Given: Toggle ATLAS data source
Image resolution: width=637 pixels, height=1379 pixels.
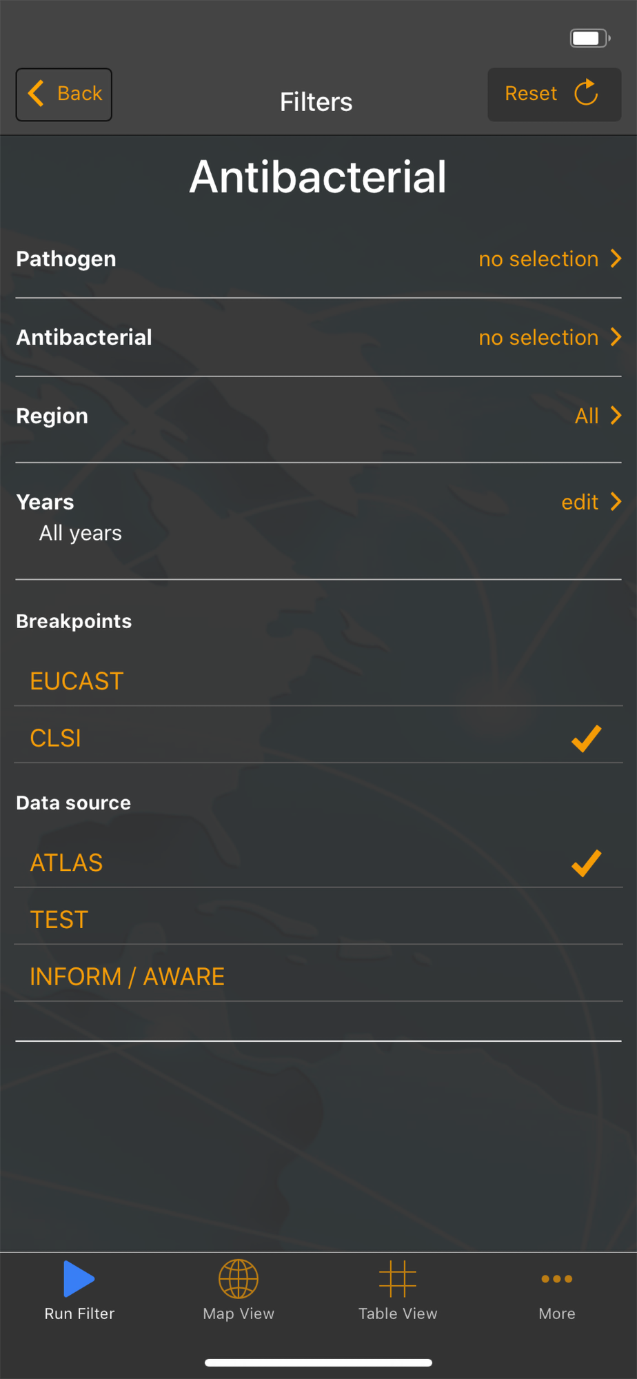Looking at the screenshot, I should [318, 863].
